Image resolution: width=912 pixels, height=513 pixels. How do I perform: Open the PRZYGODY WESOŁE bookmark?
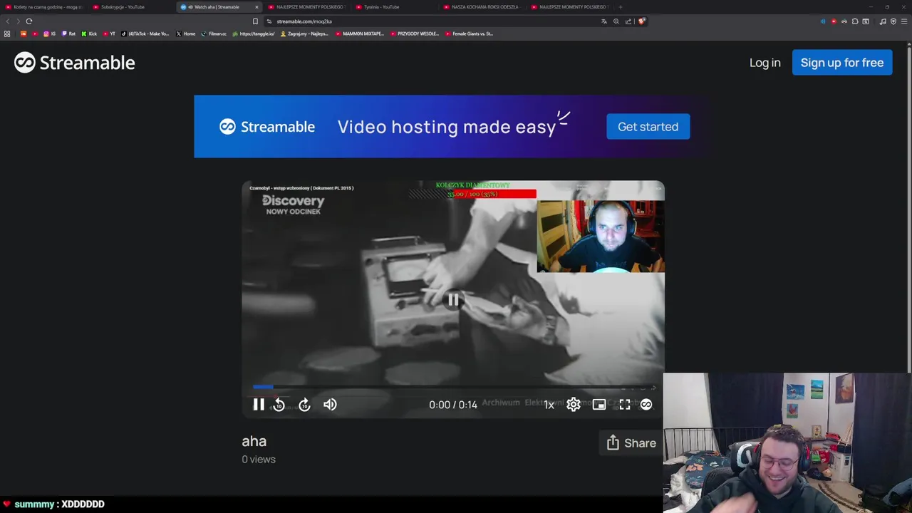click(415, 33)
